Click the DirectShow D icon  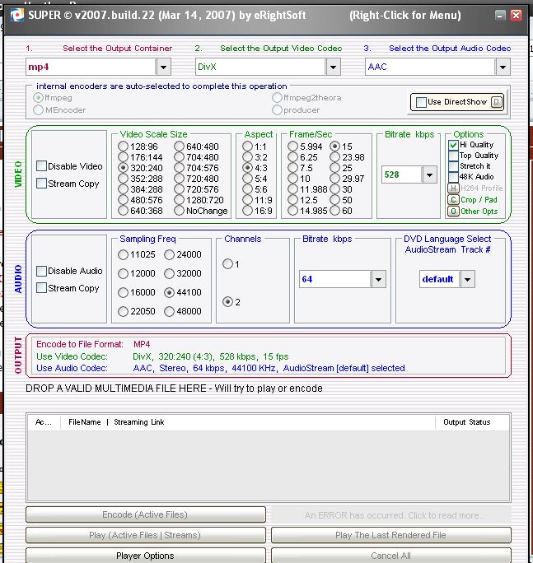pos(496,102)
